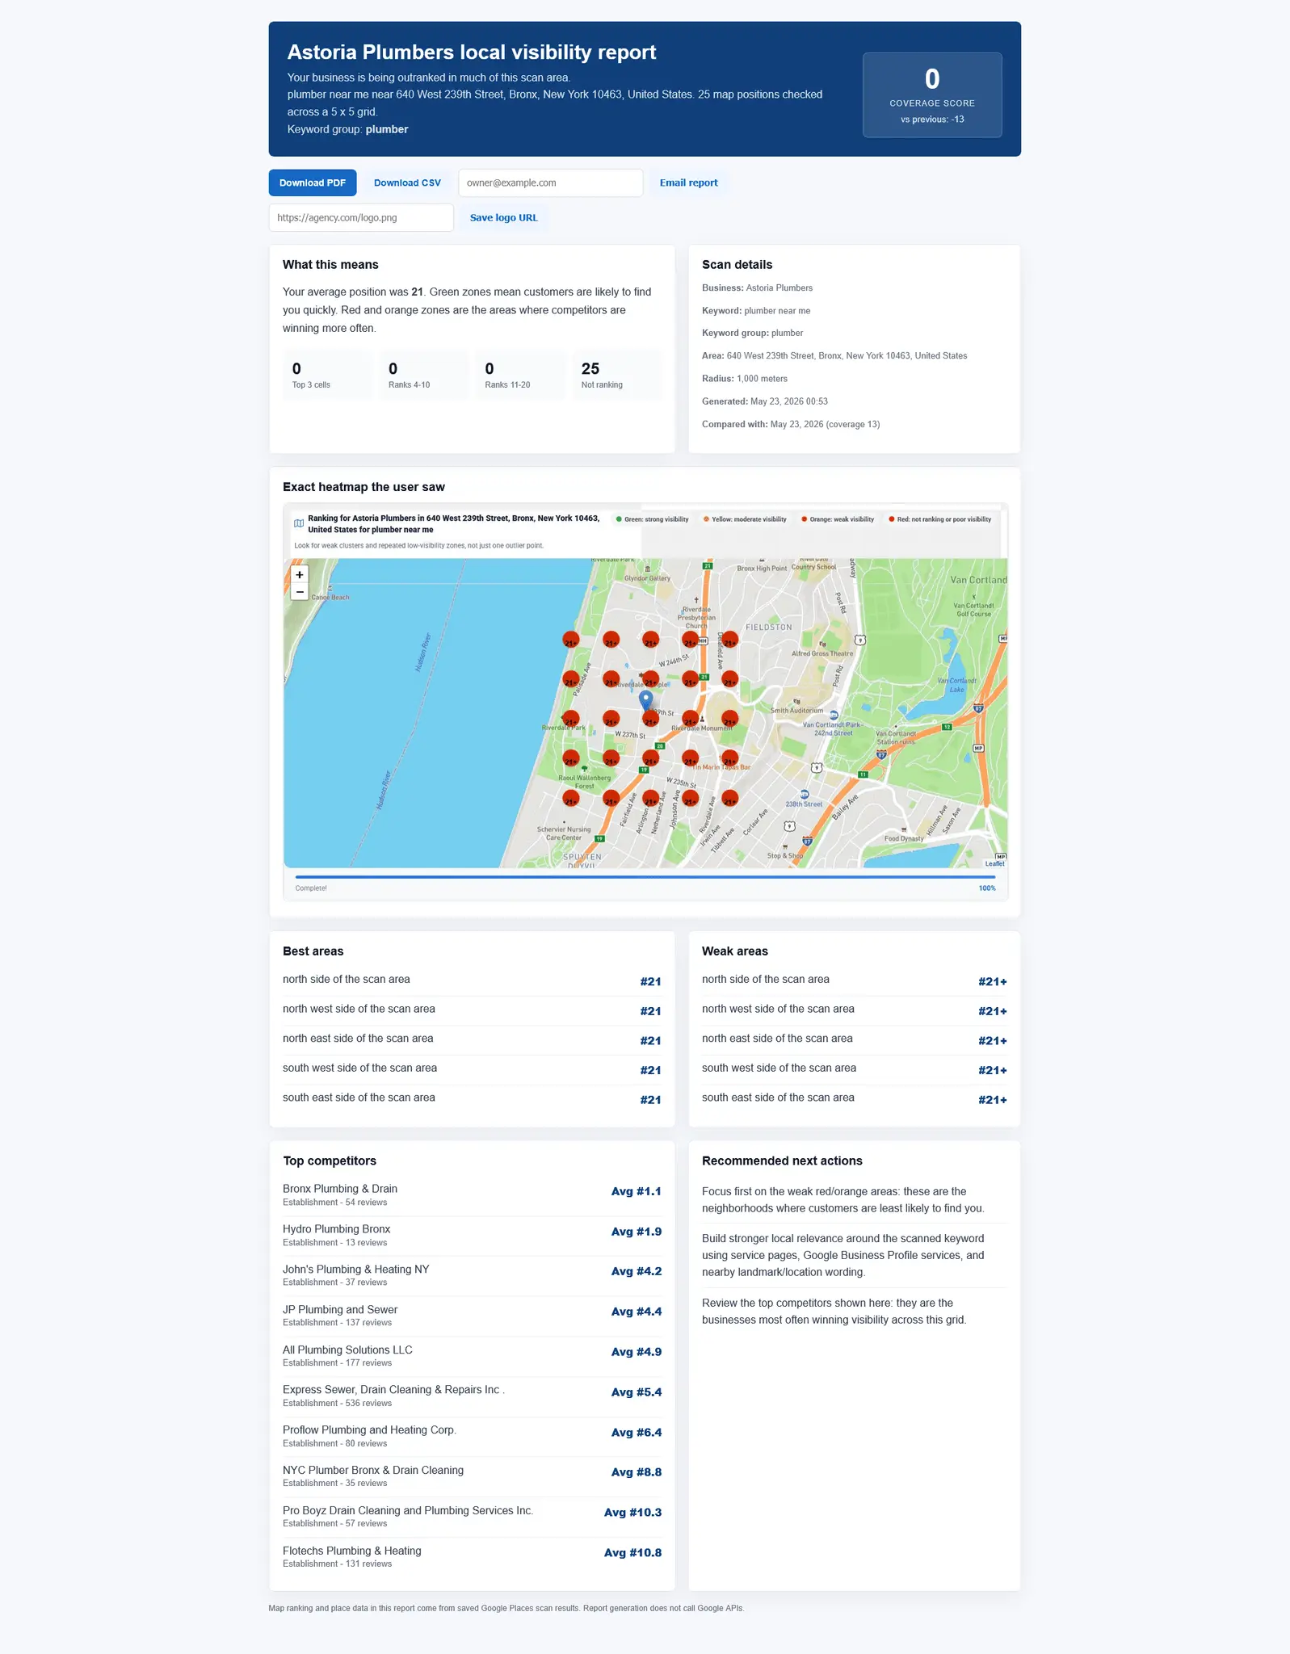Click the Ranks 4-10 stat tile
The width and height of the screenshot is (1290, 1654).
pos(423,375)
